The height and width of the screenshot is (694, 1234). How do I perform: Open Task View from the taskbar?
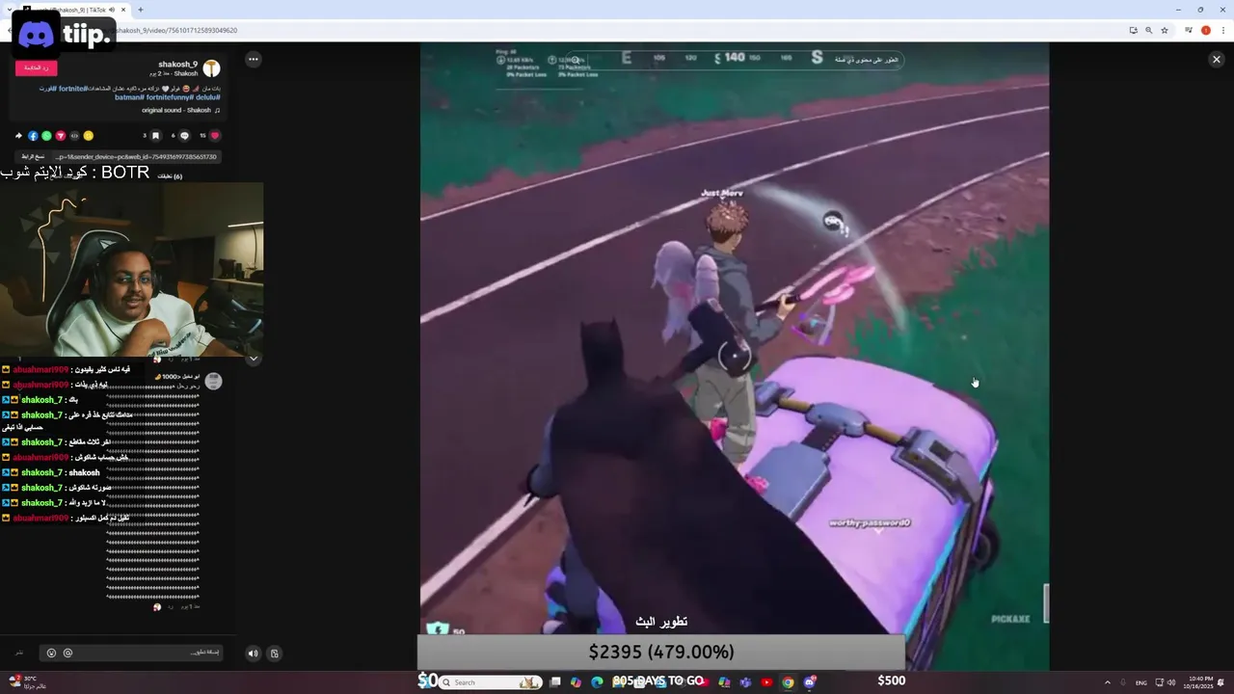click(555, 682)
